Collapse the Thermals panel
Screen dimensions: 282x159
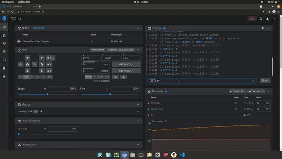click(x=268, y=91)
